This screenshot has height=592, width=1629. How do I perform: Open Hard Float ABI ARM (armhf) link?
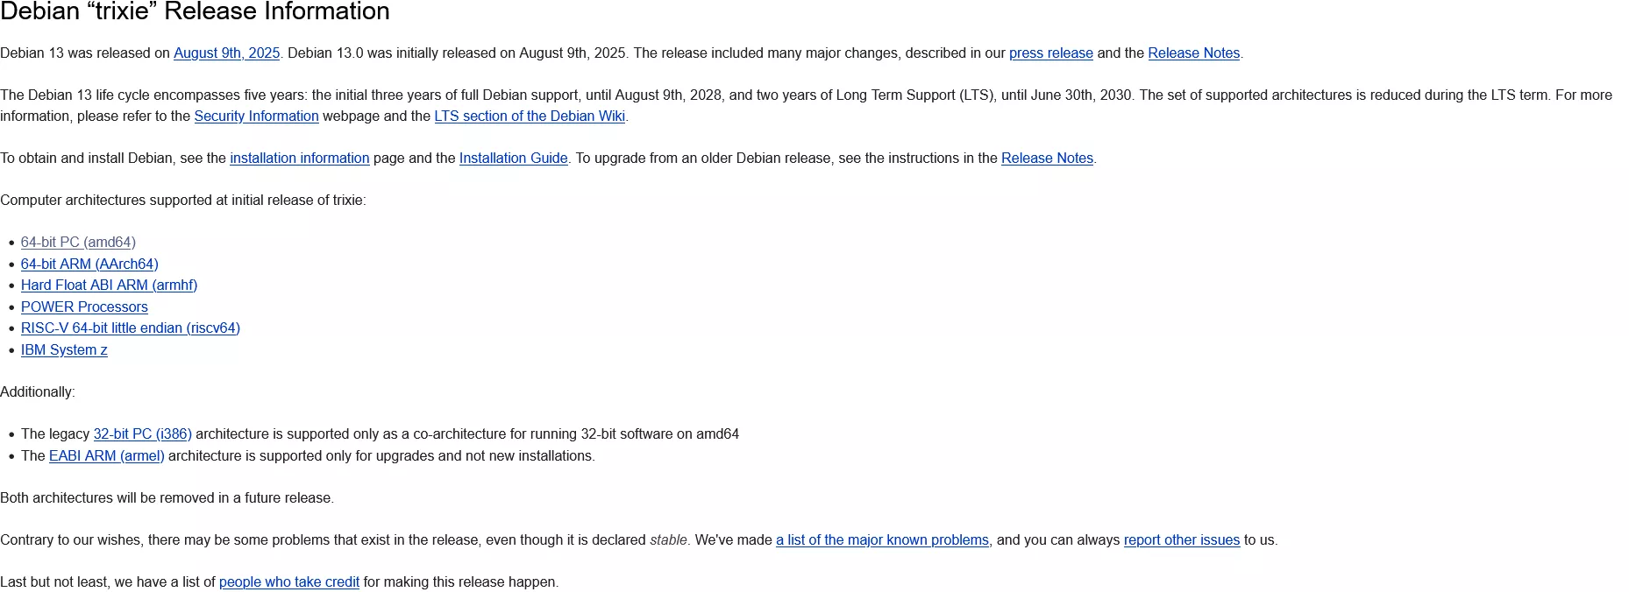coord(109,285)
